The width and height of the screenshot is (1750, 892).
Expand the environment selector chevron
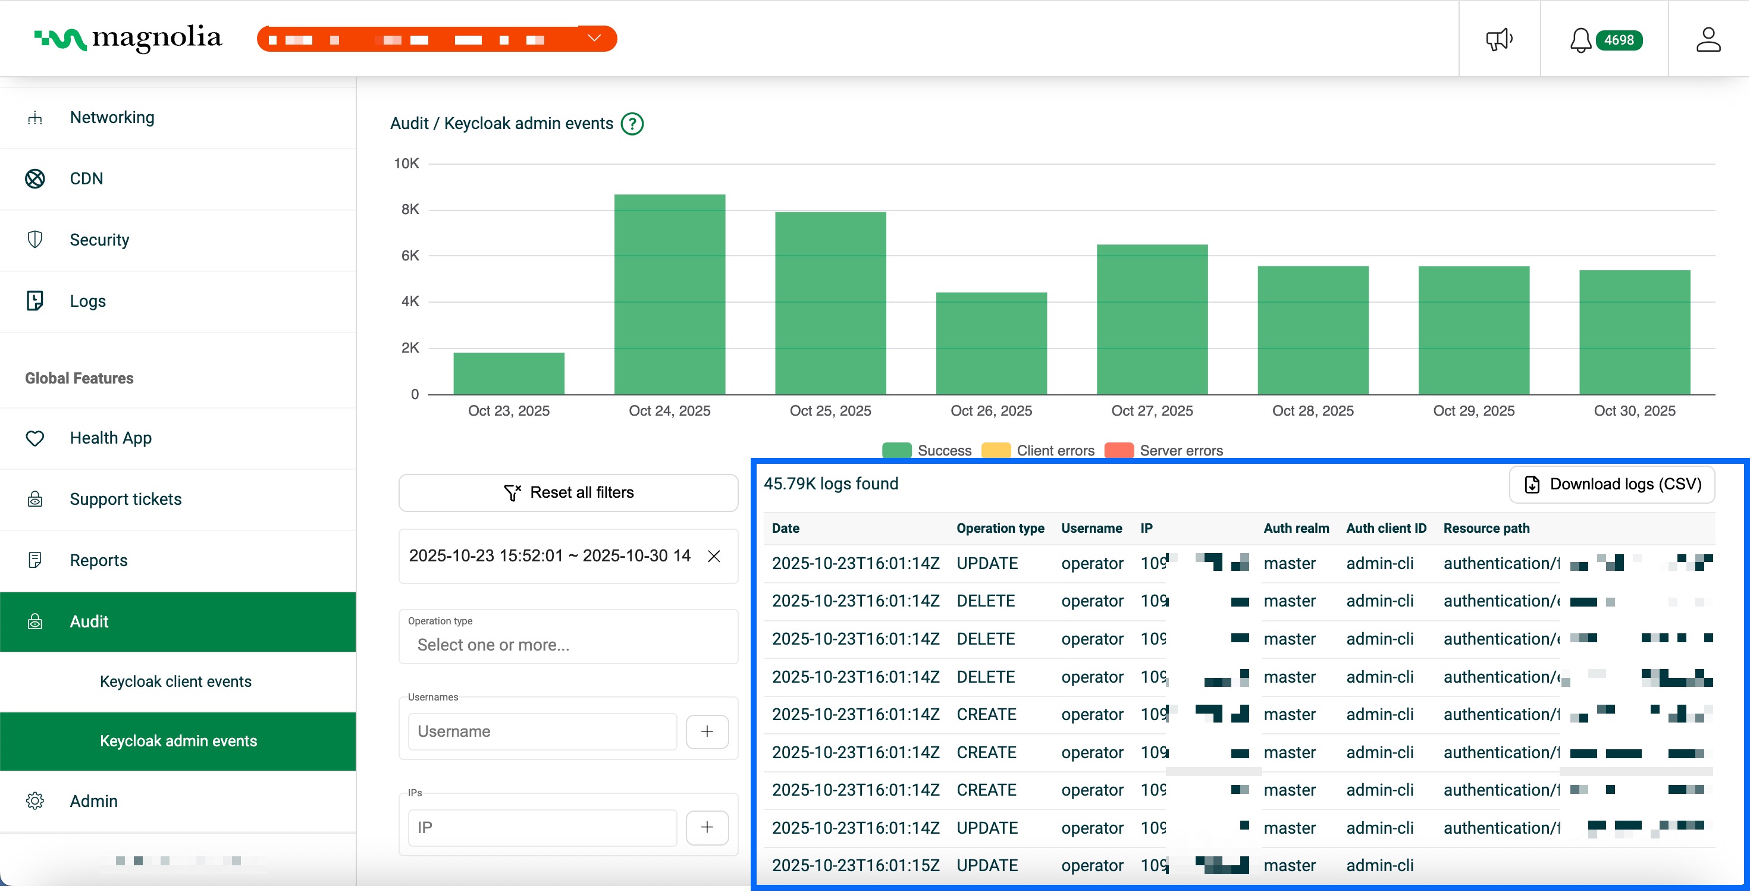593,38
